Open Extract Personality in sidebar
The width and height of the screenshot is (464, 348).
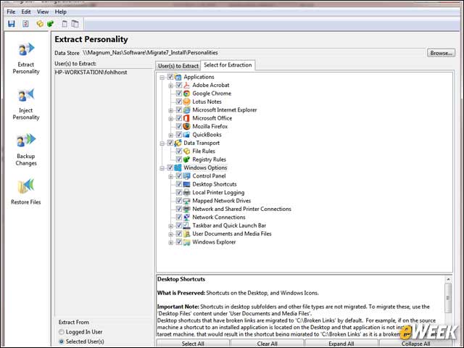(26, 59)
